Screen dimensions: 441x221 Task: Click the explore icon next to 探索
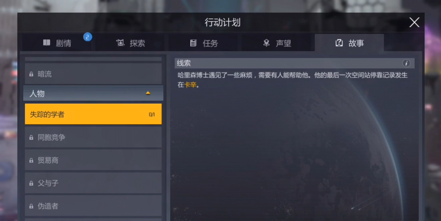(120, 43)
